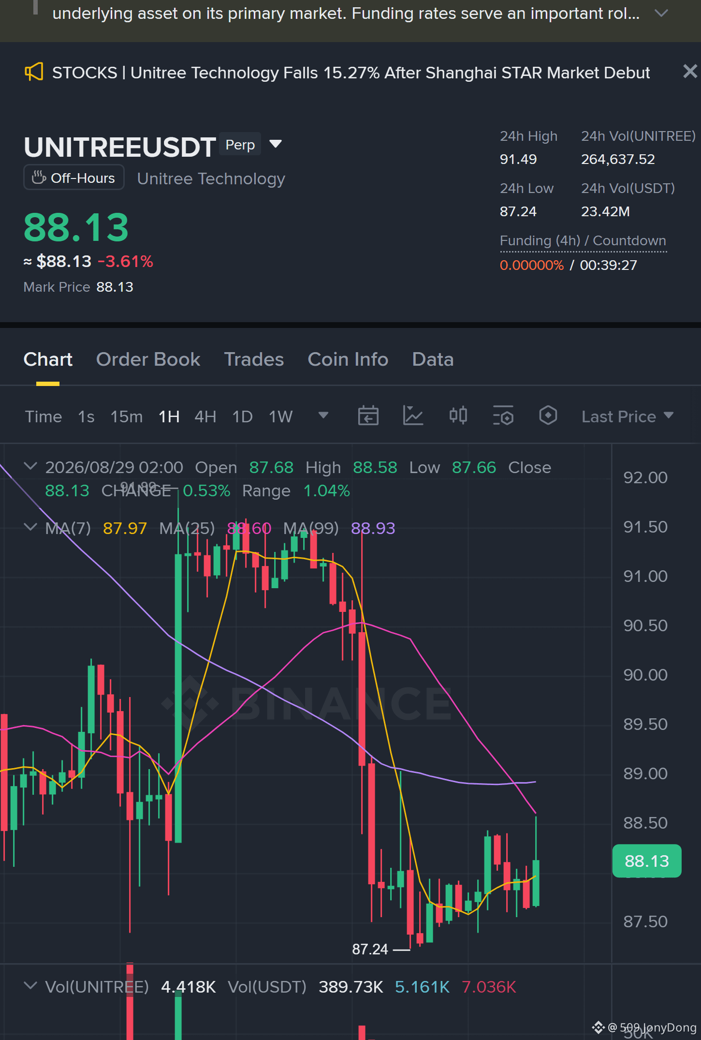The image size is (701, 1040).
Task: Click the MA(7) 87.97 indicator label
Action: point(96,528)
